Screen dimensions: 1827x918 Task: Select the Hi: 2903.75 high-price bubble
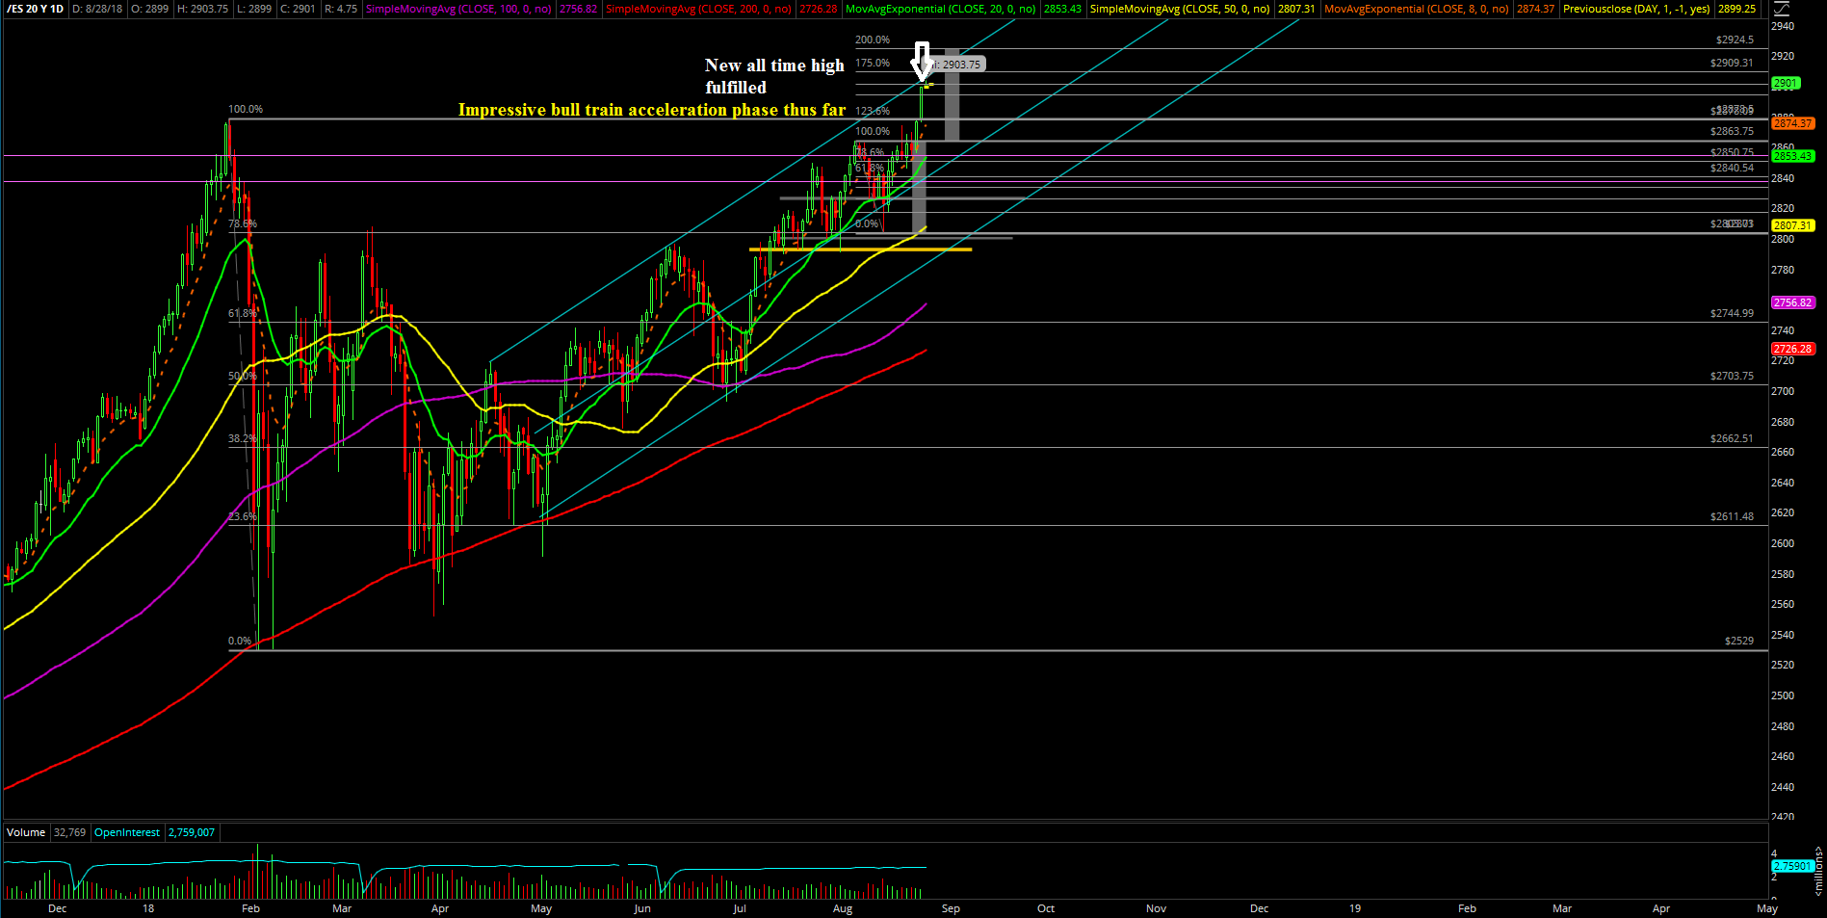[x=957, y=65]
